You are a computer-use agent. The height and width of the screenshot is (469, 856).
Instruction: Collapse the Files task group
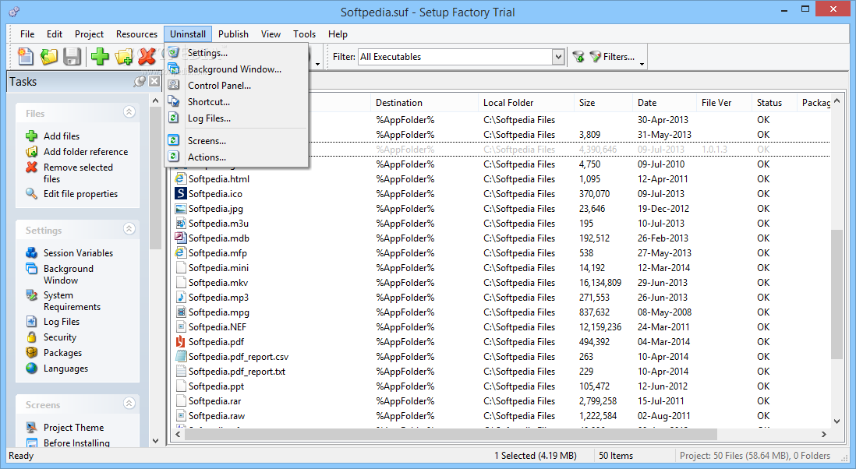129,112
